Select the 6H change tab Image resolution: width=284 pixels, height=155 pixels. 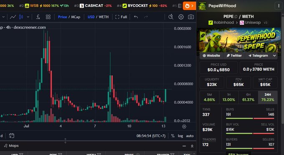[248, 97]
